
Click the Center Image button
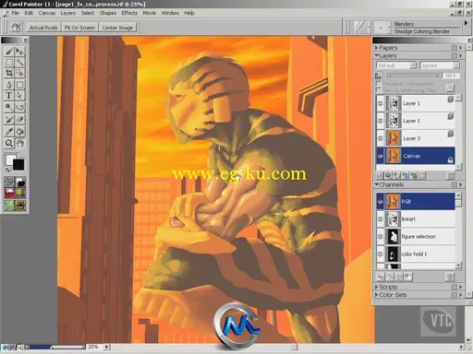pos(117,28)
